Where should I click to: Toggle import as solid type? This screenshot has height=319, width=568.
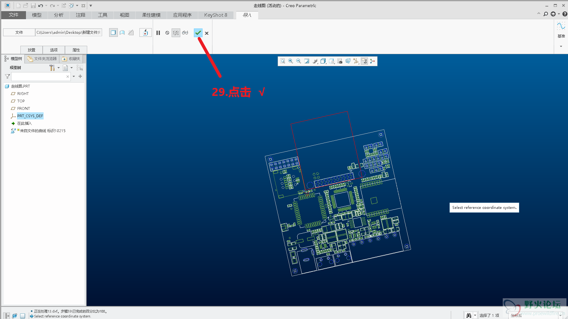[113, 32]
